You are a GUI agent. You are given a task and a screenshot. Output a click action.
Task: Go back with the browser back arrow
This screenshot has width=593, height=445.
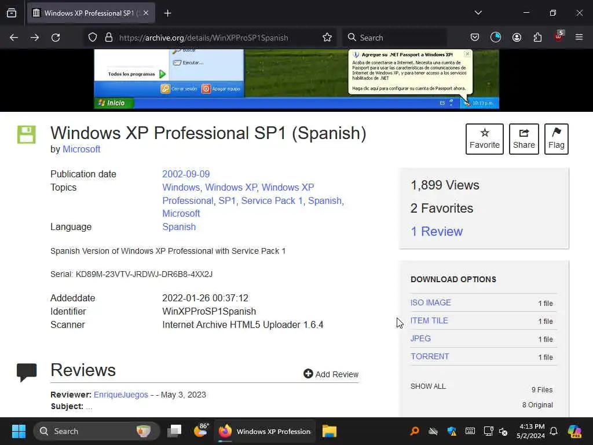14,38
